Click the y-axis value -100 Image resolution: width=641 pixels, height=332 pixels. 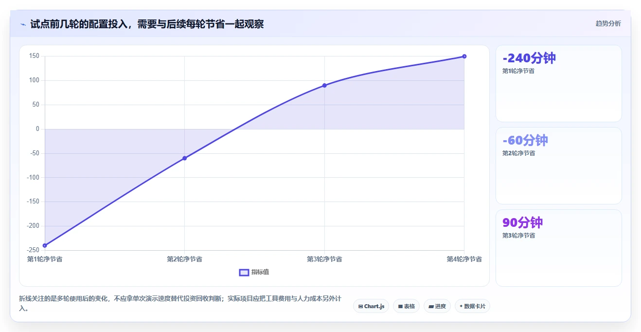pos(33,178)
